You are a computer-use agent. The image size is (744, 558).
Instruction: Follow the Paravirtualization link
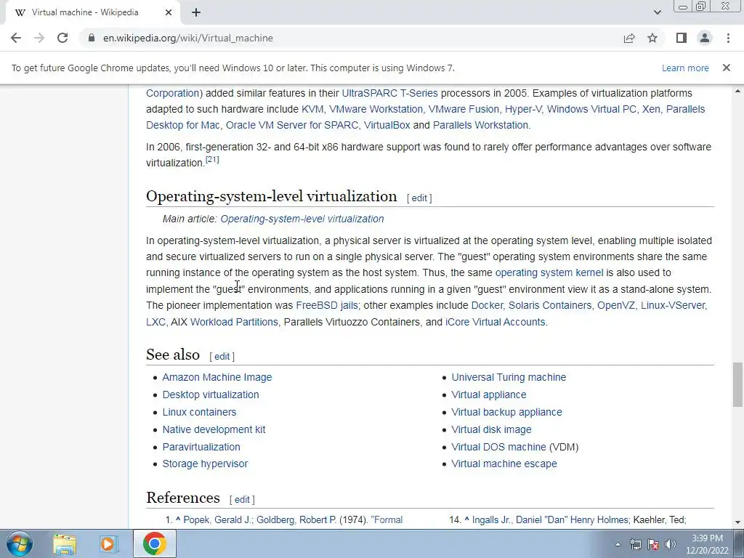pos(201,447)
